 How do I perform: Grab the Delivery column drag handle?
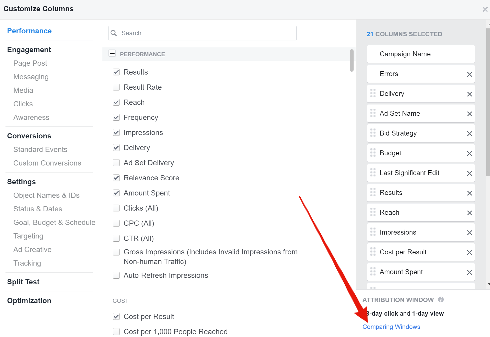point(373,93)
